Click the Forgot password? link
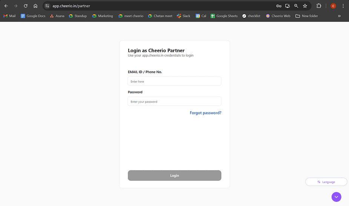 [x=205, y=113]
